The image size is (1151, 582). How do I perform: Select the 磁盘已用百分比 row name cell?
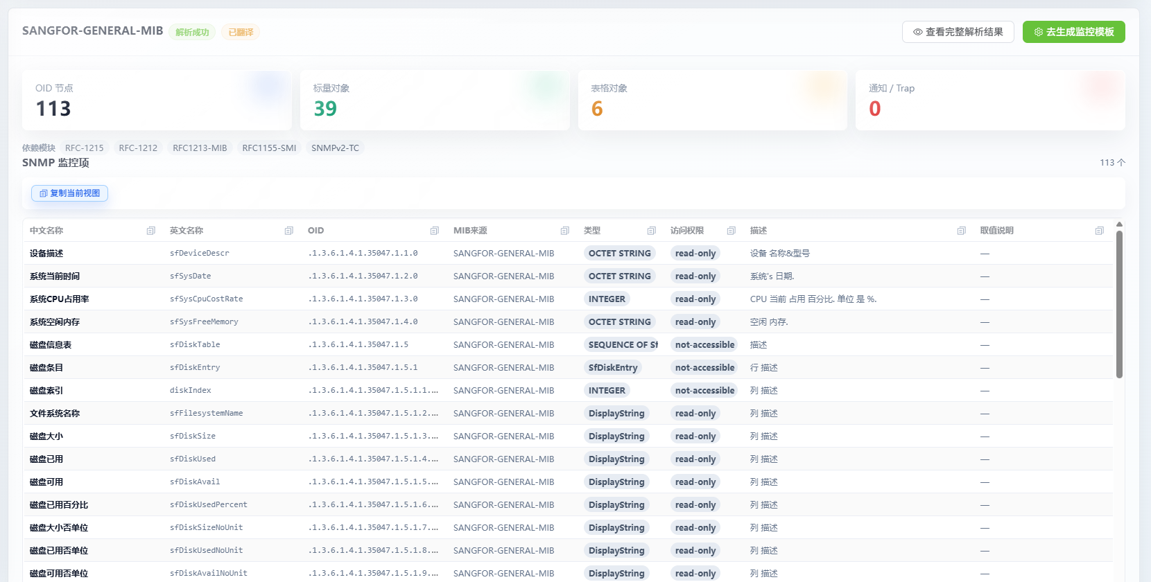pyautogui.click(x=59, y=505)
